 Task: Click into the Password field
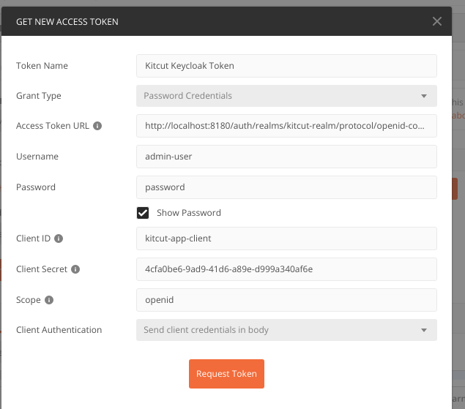(286, 187)
